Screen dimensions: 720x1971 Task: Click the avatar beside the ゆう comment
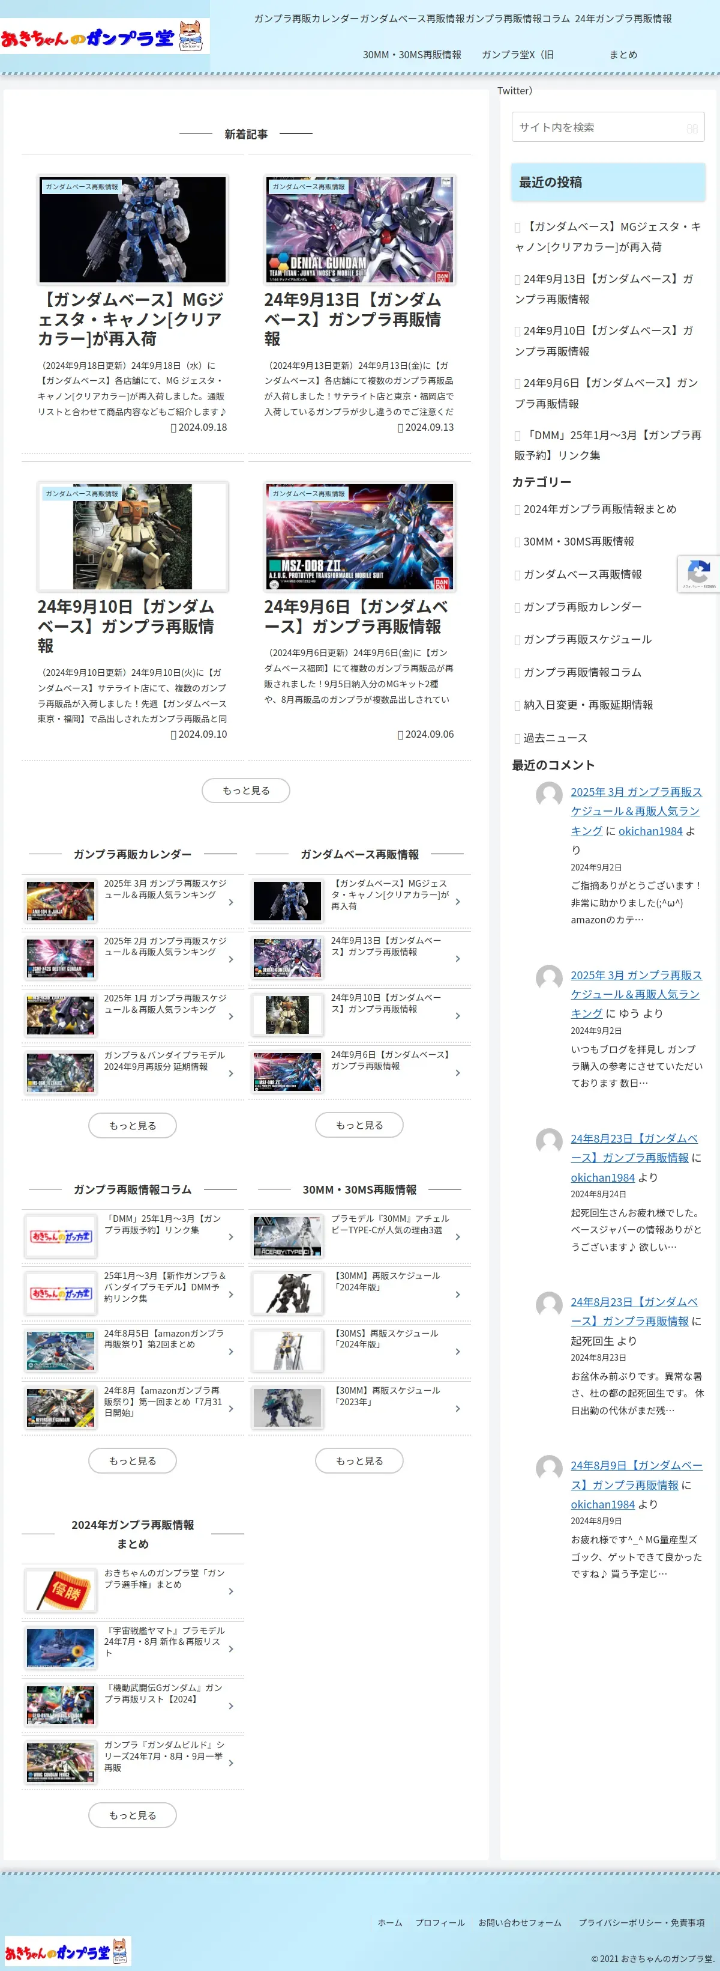pos(549,977)
